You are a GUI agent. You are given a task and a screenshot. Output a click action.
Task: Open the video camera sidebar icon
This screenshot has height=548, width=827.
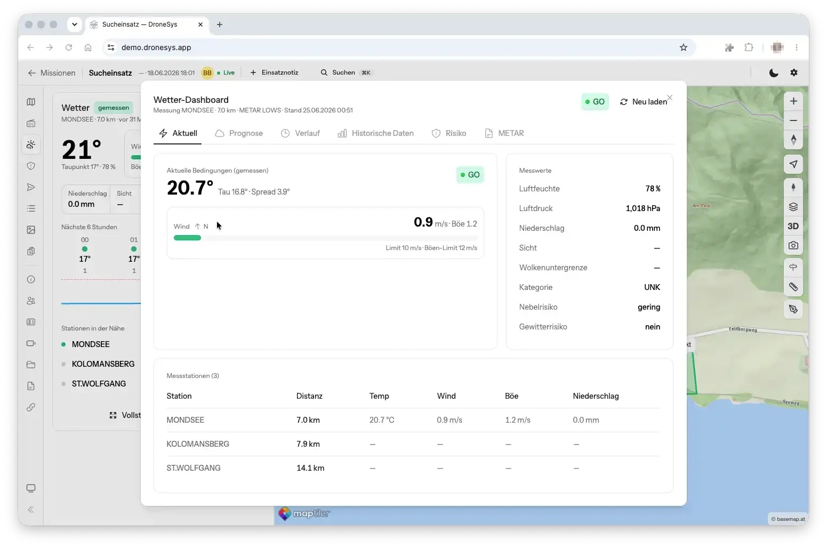click(31, 343)
